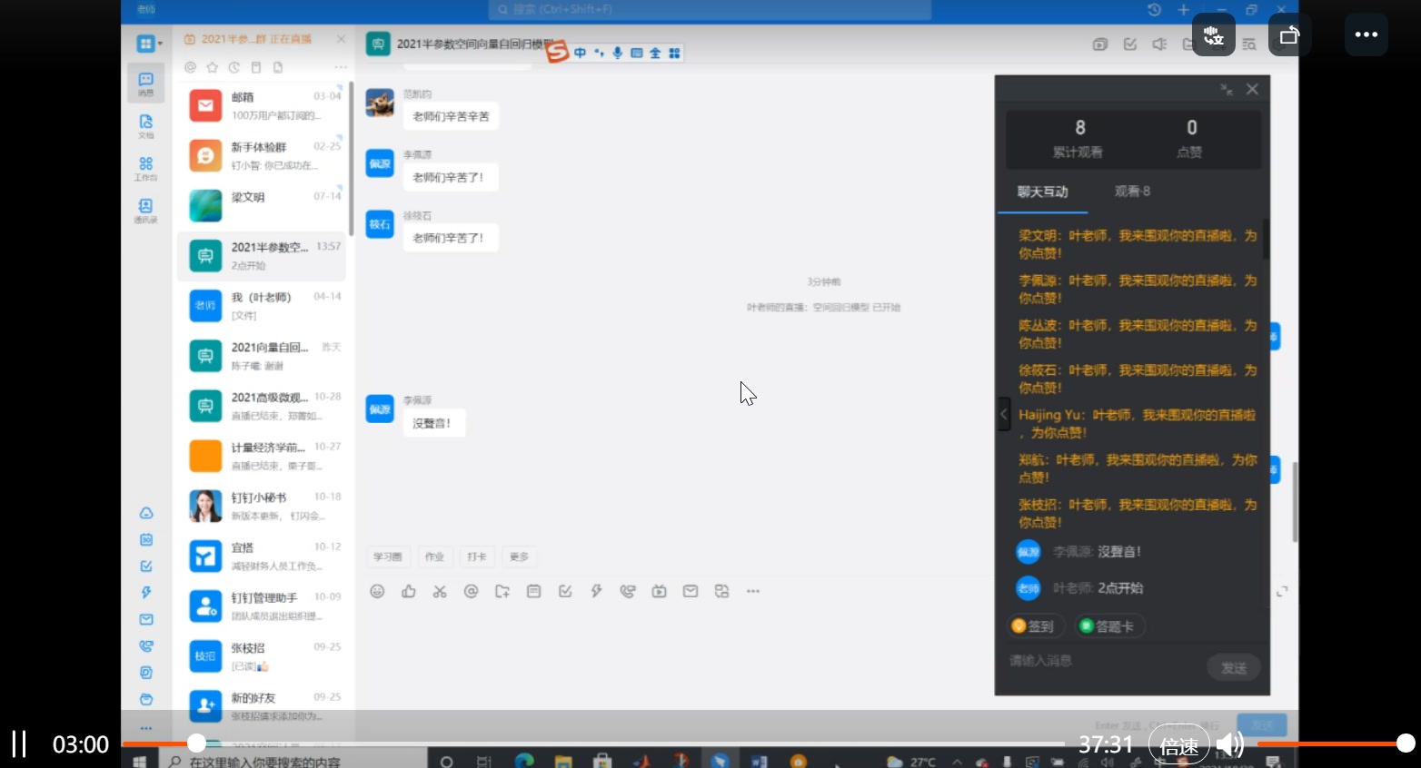The width and height of the screenshot is (1421, 768).
Task: Open the DING lightning sidebar icon
Action: (146, 592)
